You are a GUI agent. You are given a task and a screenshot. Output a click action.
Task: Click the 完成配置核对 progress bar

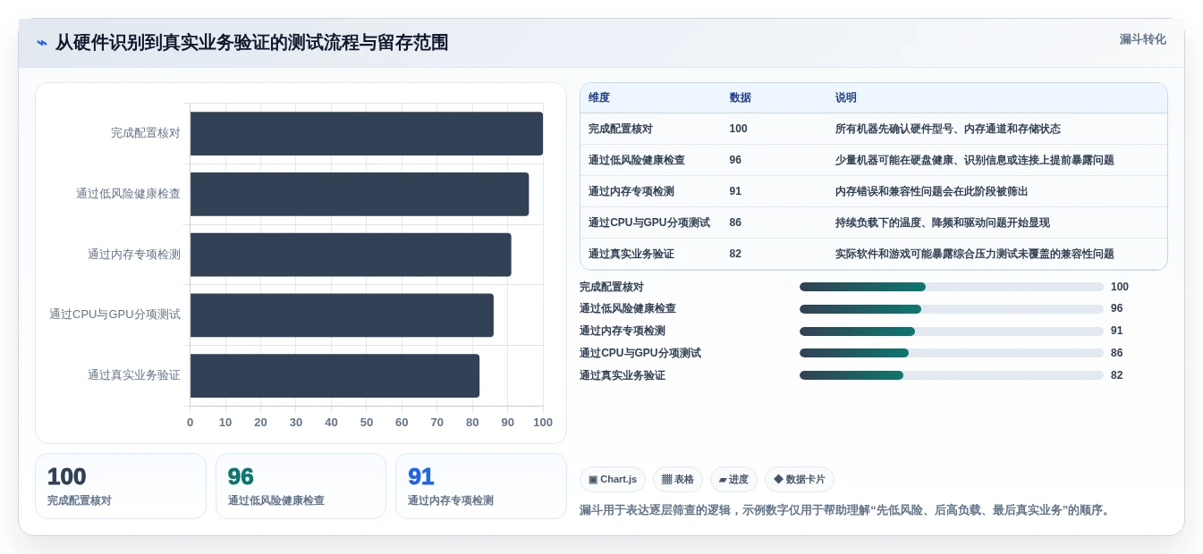[x=952, y=287]
